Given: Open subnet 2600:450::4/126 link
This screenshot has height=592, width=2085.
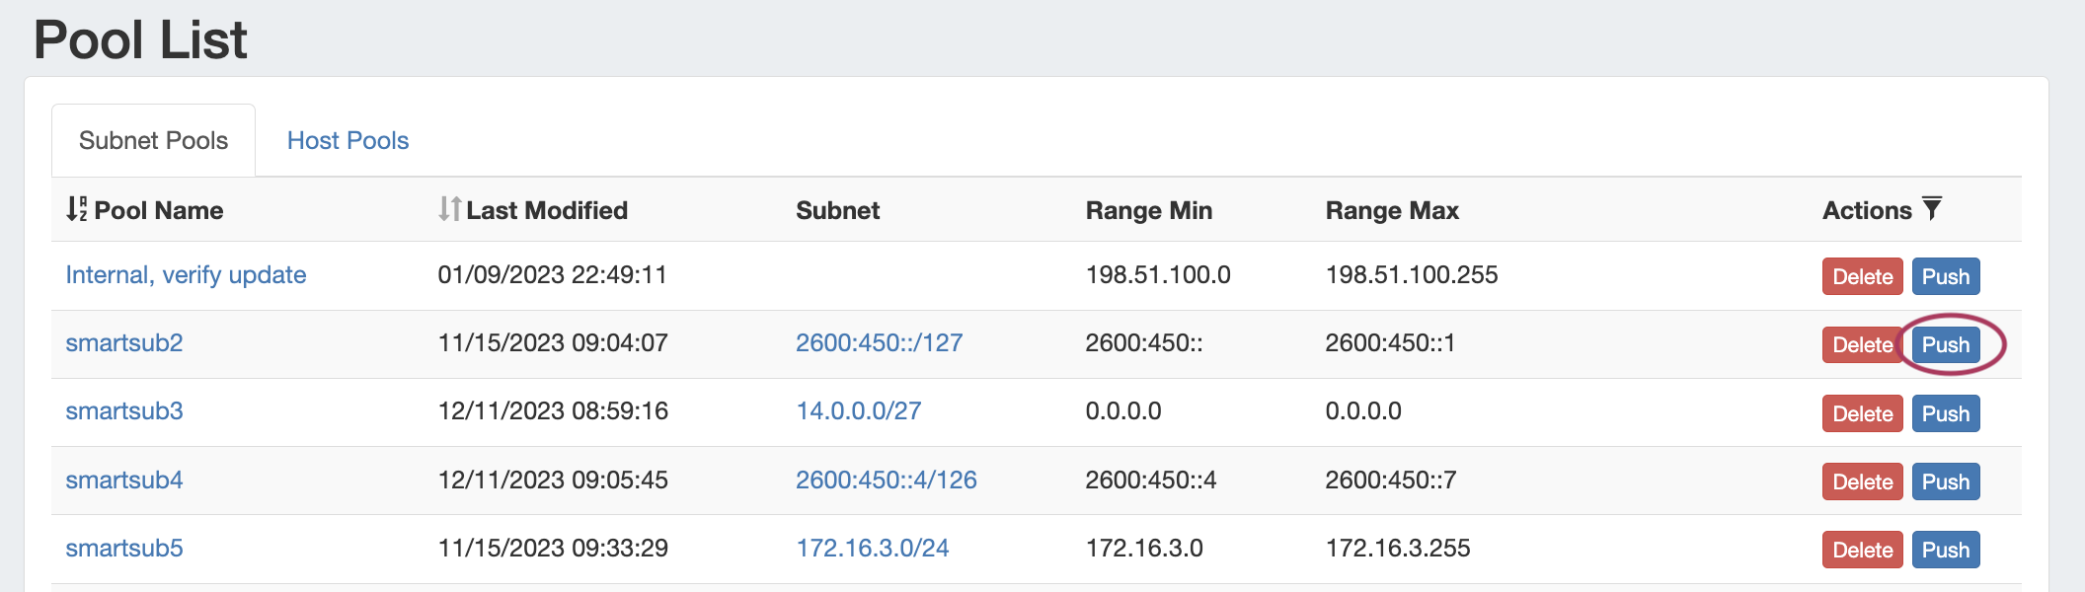Looking at the screenshot, I should click(x=886, y=481).
